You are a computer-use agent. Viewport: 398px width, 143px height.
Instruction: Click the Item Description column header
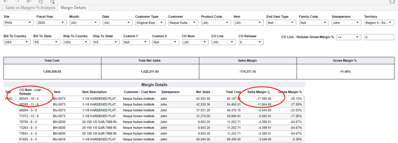point(94,92)
